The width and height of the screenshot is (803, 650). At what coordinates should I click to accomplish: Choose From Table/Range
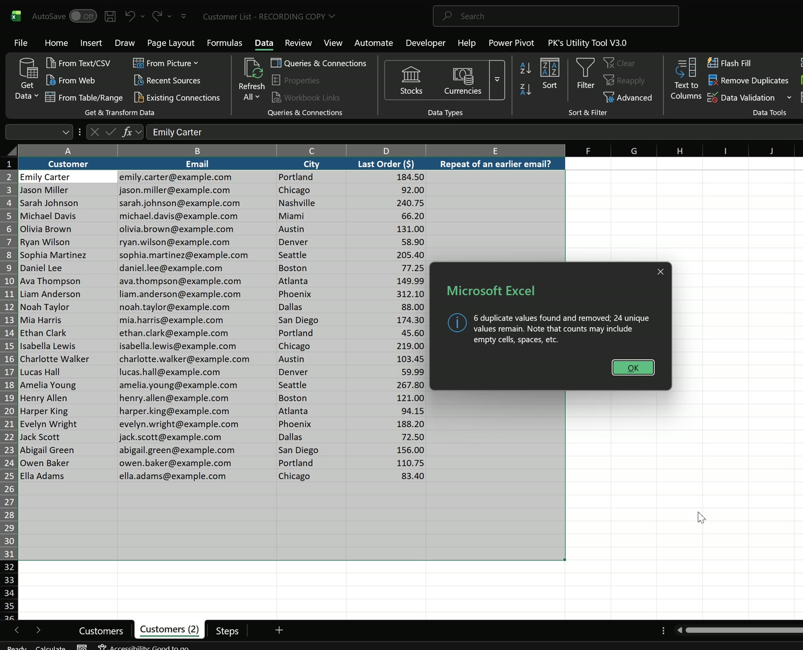pyautogui.click(x=84, y=97)
